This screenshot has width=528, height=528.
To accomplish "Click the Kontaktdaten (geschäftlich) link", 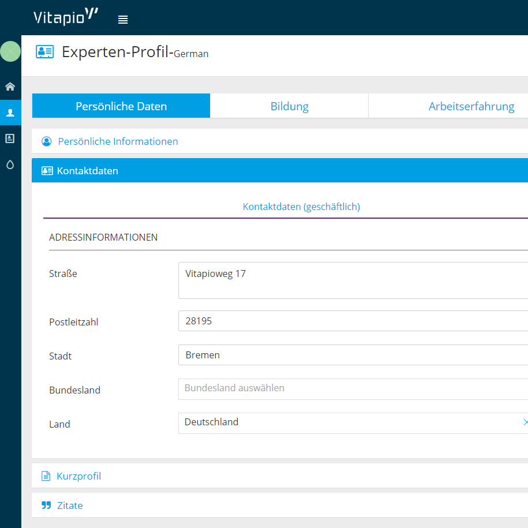I will point(301,207).
